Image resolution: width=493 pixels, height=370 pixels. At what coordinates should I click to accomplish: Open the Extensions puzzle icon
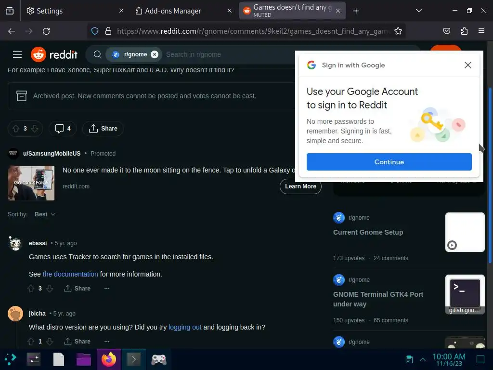pyautogui.click(x=464, y=31)
